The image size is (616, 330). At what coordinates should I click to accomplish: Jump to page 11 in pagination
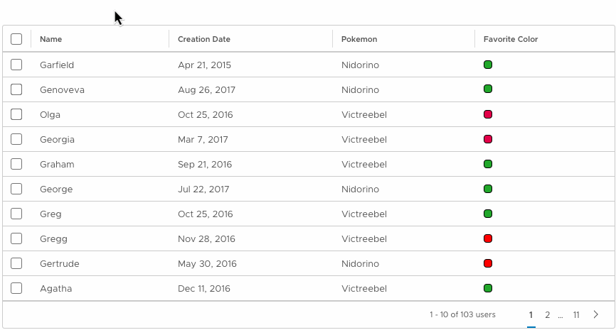(x=576, y=314)
